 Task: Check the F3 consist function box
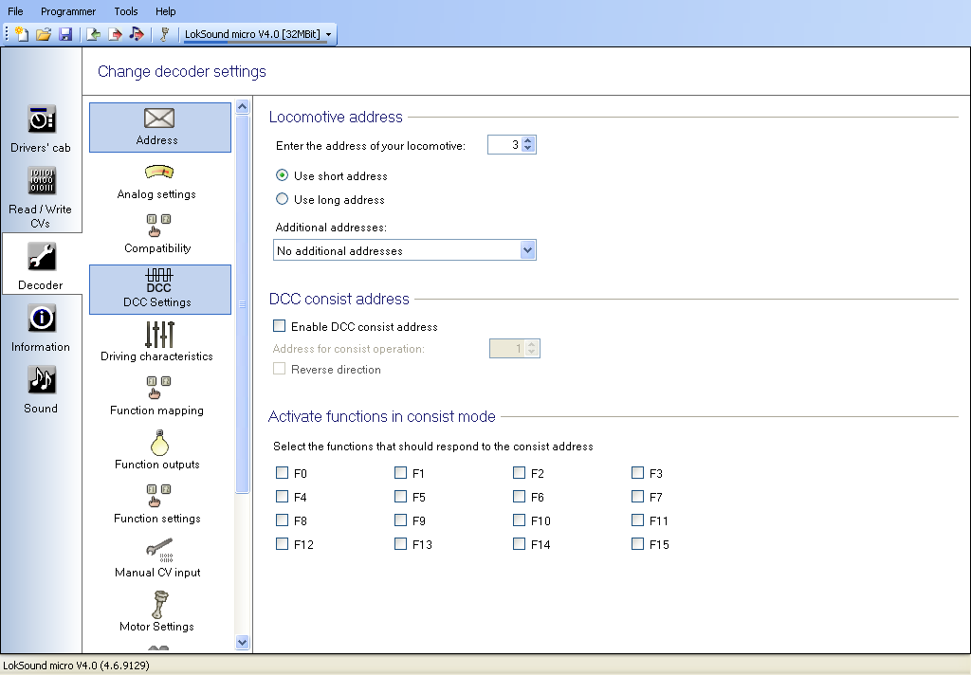click(x=638, y=473)
